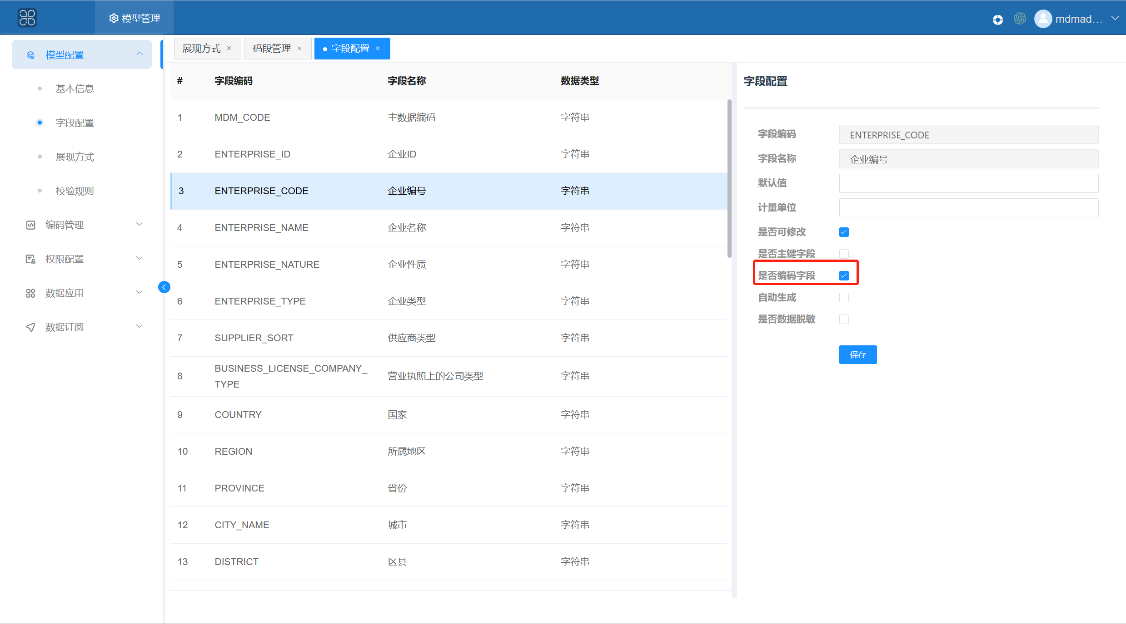The width and height of the screenshot is (1126, 624).
Task: Collapse sidebar with blue arrow button
Action: coord(164,287)
